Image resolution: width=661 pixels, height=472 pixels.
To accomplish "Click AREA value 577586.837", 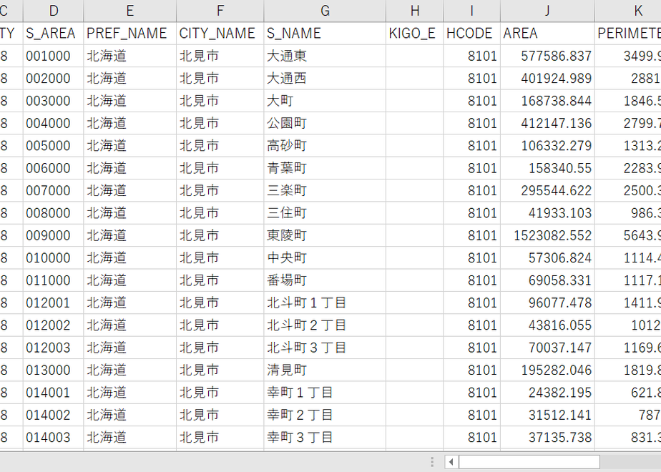I will [547, 56].
